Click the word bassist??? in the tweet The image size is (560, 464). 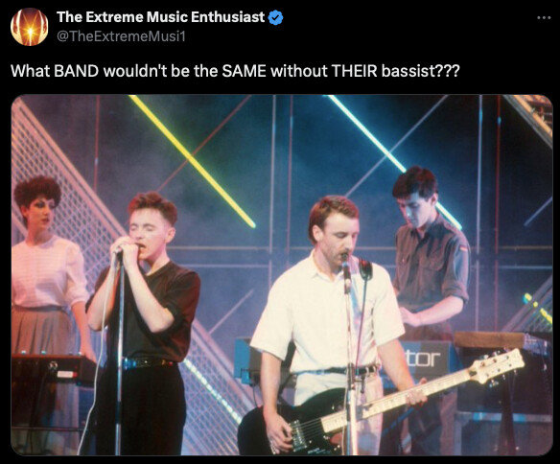[x=420, y=71]
